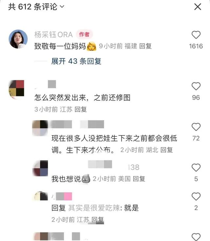The width and height of the screenshot is (210, 241).
Task: Tap heart on the bottom partially visible comment
Action: point(196,237)
